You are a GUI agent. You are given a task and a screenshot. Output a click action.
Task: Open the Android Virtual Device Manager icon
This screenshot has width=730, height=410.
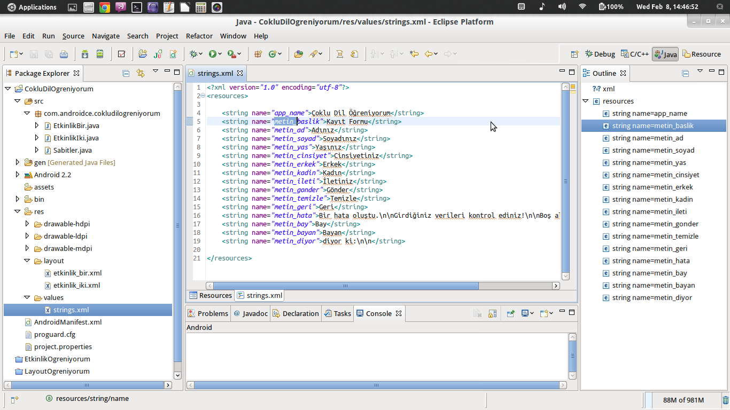[100, 54]
